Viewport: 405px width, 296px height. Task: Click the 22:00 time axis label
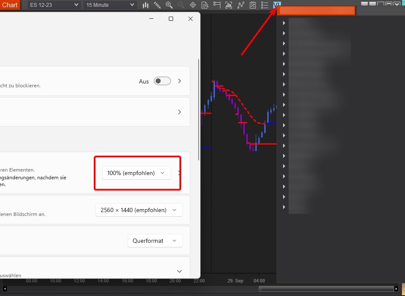199,281
